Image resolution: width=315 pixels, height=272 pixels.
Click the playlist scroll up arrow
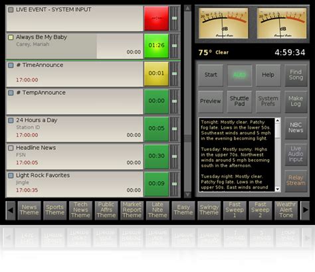[187, 9]
